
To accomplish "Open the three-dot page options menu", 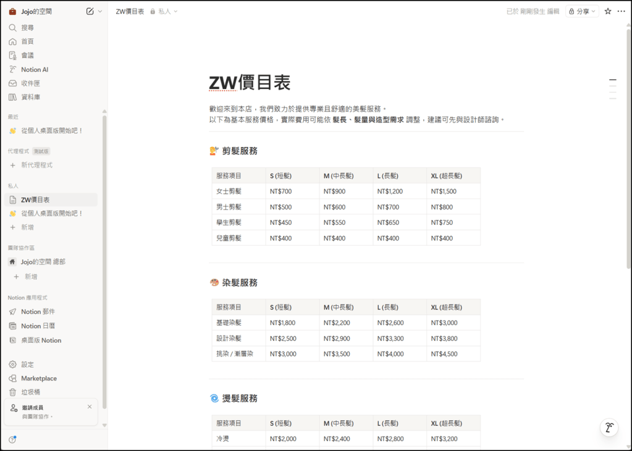I will (x=621, y=11).
